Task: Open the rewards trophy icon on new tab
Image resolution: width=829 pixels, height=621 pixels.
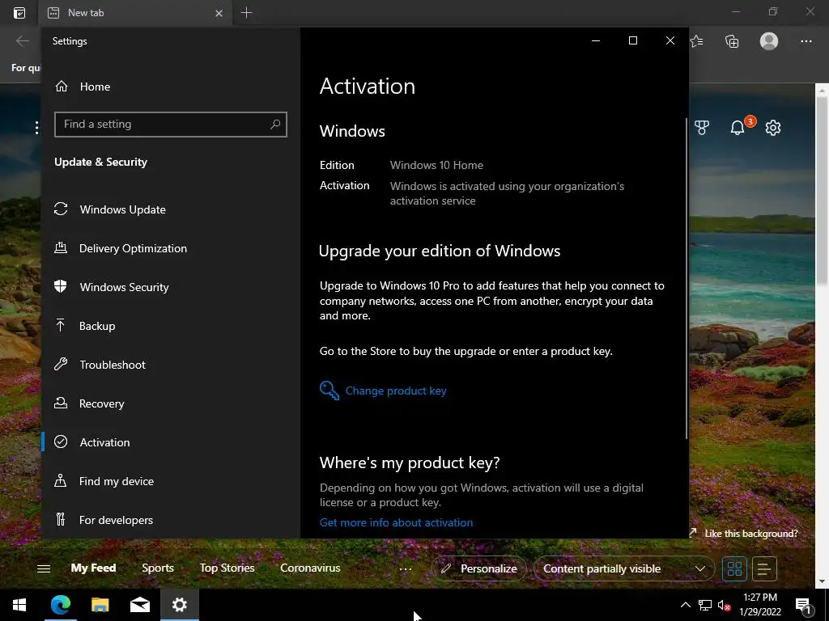Action: tap(702, 127)
